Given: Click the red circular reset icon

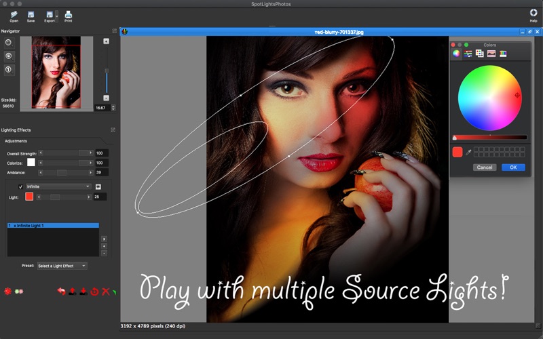Looking at the screenshot, I should coord(94,292).
